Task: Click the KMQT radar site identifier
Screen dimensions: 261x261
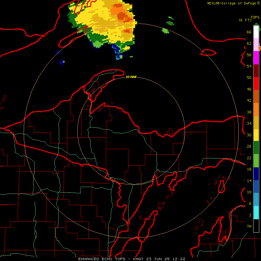Action: (x=139, y=259)
